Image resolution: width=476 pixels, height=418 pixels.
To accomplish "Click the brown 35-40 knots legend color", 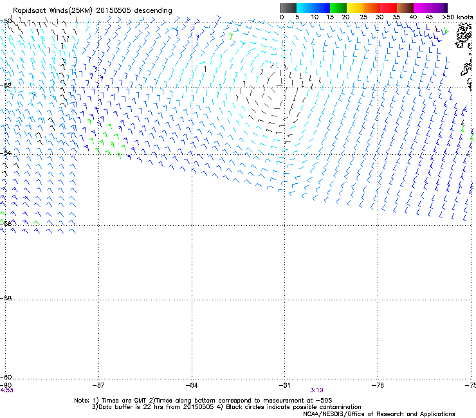I will pos(405,8).
